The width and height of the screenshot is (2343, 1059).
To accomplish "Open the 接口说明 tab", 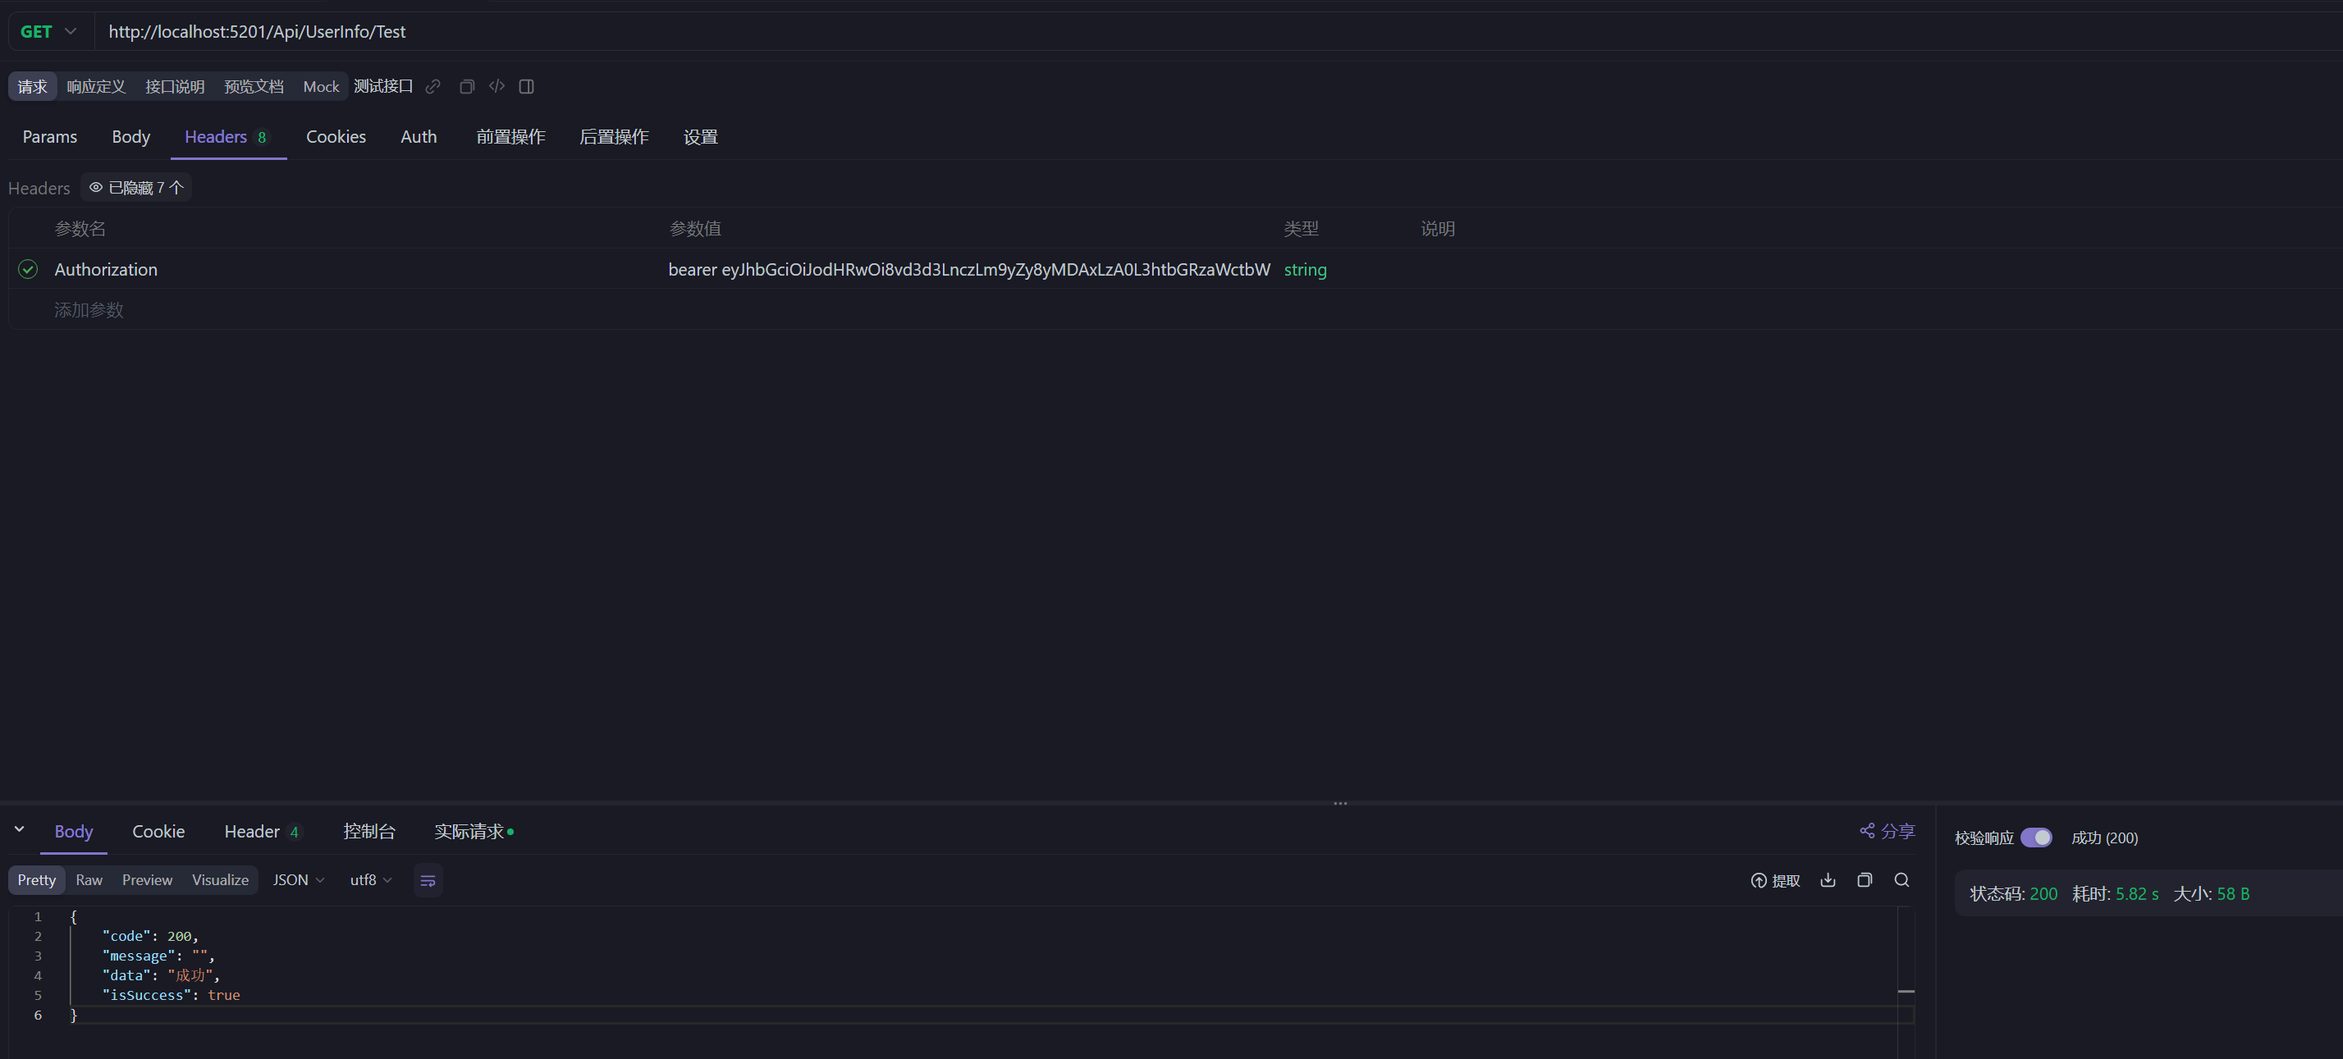I will [175, 86].
